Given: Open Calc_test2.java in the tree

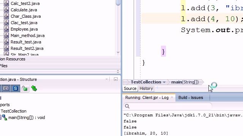Looking at the screenshot, I should click(x=25, y=3).
